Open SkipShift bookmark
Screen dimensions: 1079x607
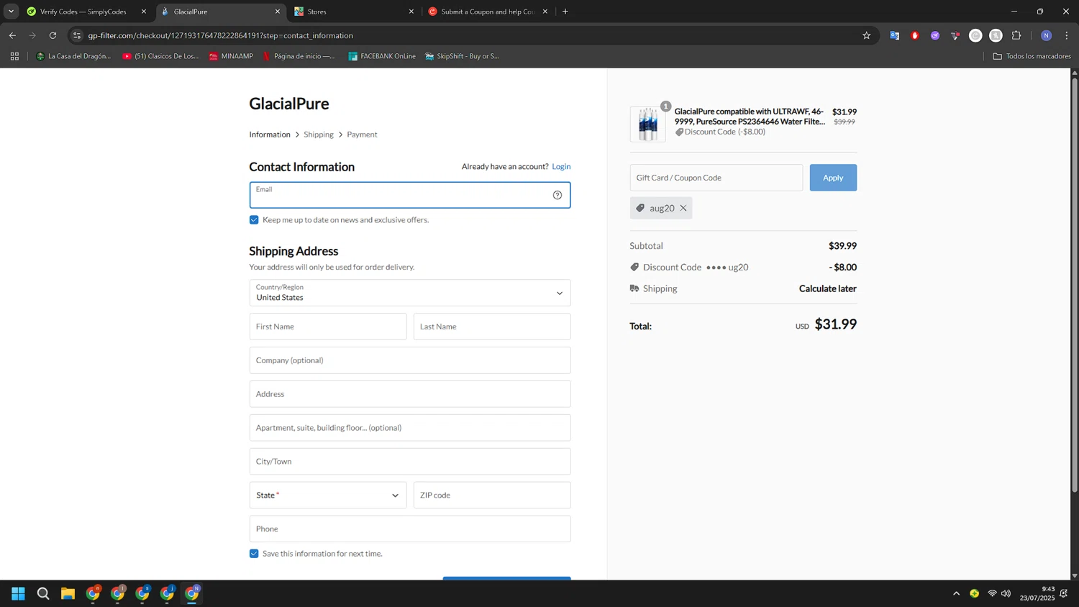[462, 56]
